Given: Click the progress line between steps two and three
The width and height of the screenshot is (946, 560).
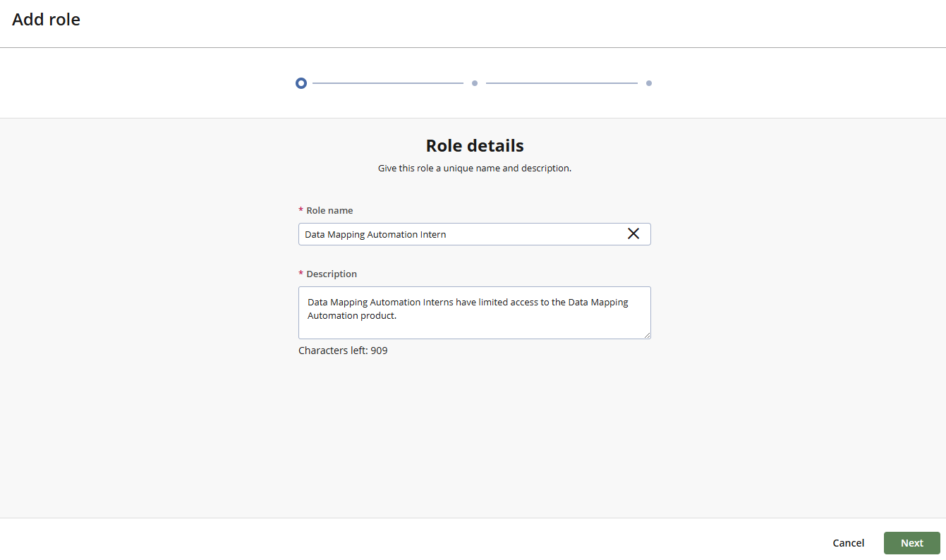Looking at the screenshot, I should click(x=562, y=83).
